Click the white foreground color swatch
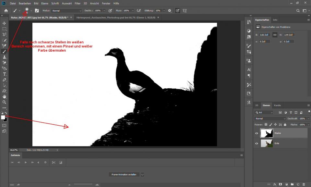 3,117
